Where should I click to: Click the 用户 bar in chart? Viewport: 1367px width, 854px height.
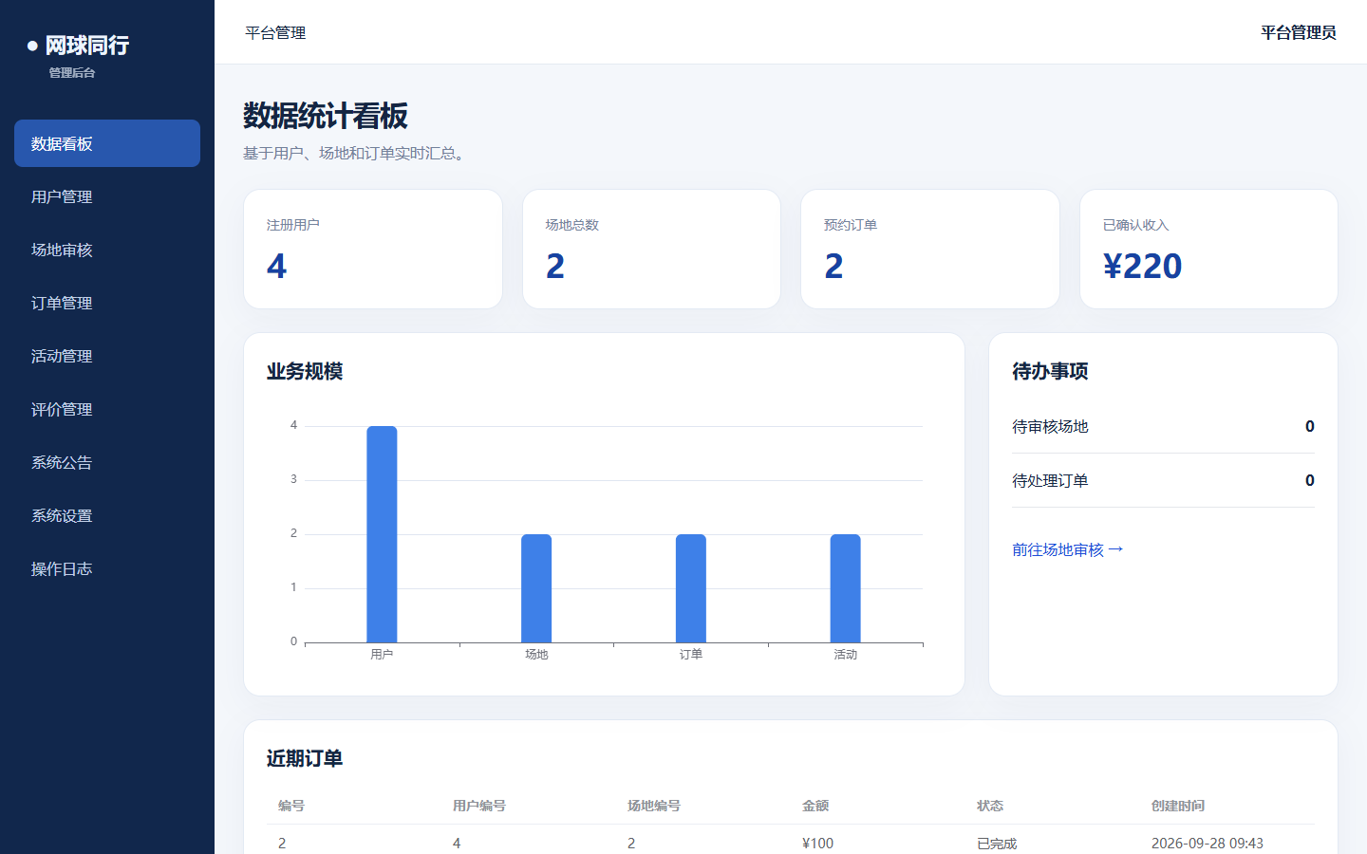382,534
